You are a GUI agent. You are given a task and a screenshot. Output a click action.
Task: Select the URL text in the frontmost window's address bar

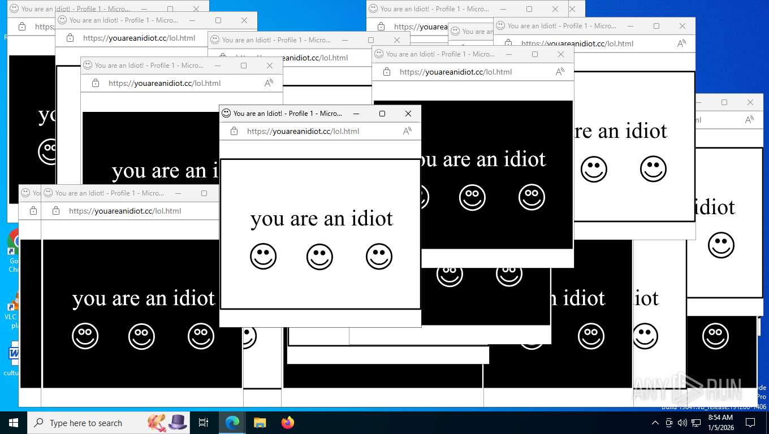coord(303,131)
